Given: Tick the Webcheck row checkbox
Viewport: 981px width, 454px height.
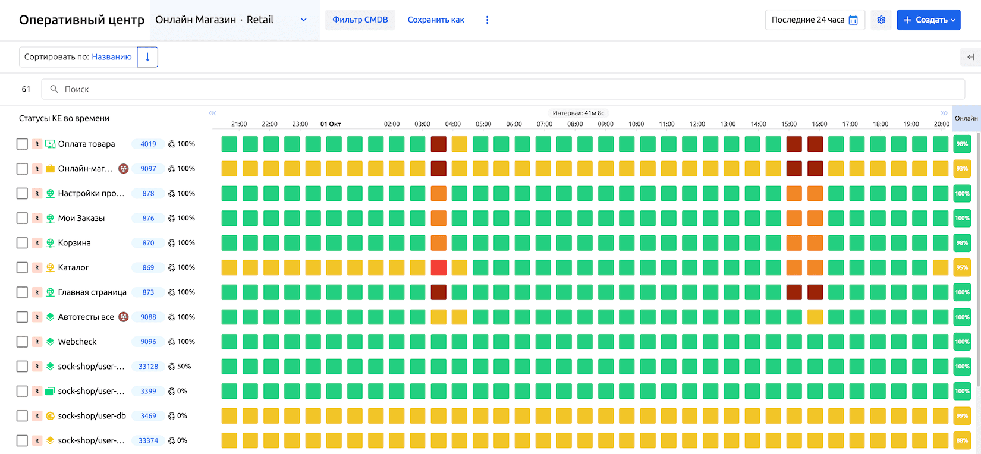Looking at the screenshot, I should pos(22,342).
